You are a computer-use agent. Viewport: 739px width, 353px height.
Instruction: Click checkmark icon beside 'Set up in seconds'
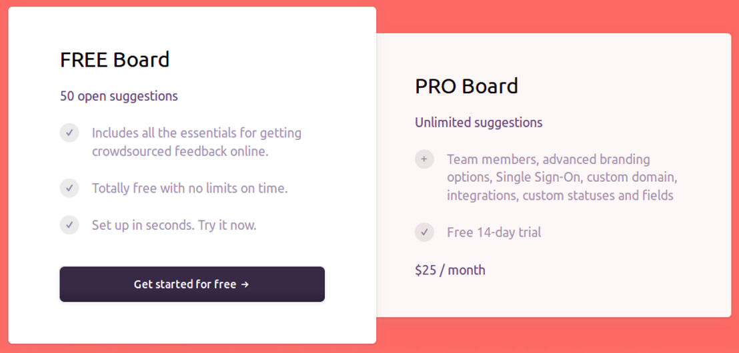click(69, 225)
